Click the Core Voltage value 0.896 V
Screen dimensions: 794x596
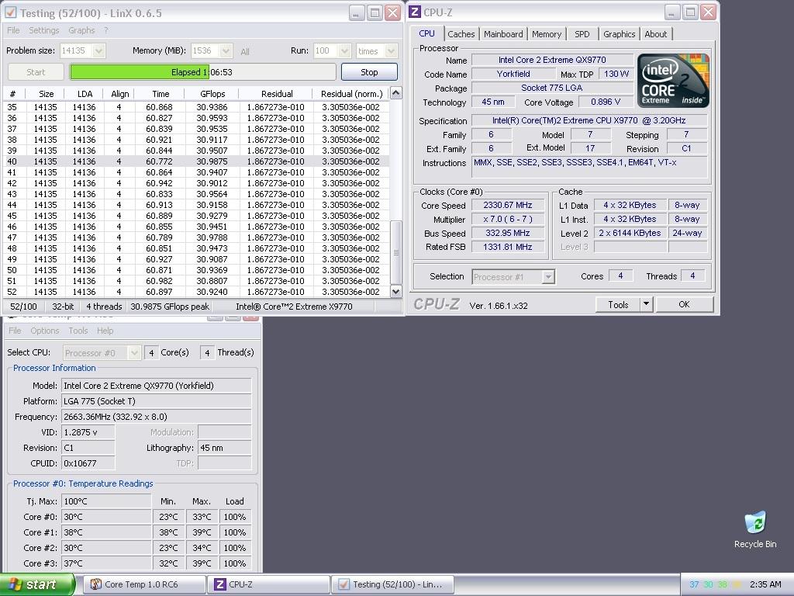[x=605, y=102]
